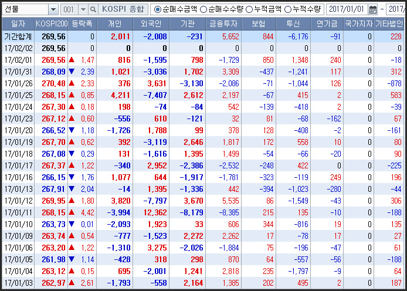
Task: Select the 17/01/03 date row
Action: 203,283
